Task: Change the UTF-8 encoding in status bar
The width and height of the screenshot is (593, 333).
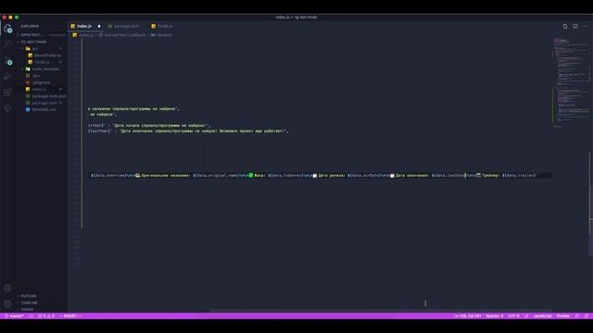Action: point(513,316)
